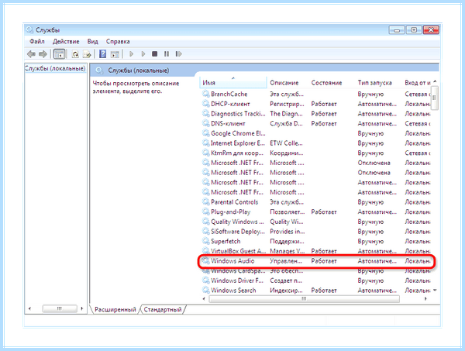Screen dimensions: 465x351
Task: Toggle the show/hide console tree icon
Action: [60, 54]
